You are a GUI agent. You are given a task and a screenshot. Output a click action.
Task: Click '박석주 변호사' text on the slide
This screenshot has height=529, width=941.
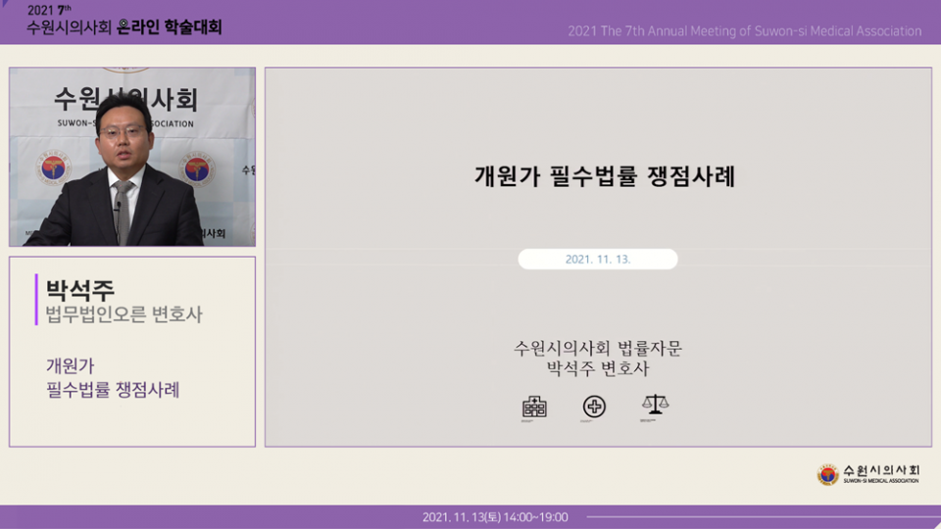(x=598, y=369)
